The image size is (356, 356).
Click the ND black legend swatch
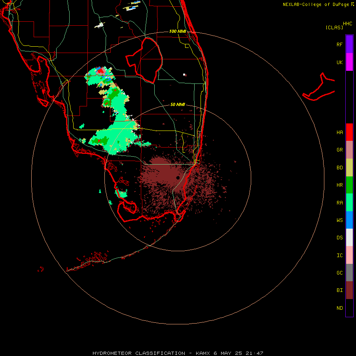click(349, 308)
